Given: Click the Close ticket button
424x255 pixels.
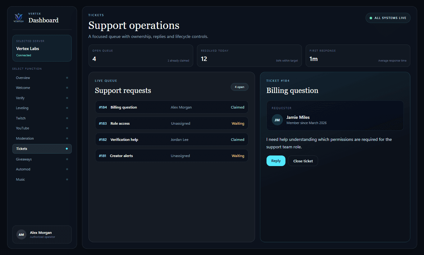Looking at the screenshot, I should click(x=303, y=161).
